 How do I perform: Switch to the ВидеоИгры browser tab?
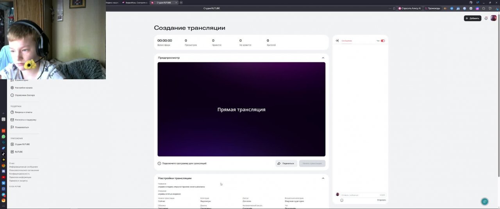pos(135,2)
